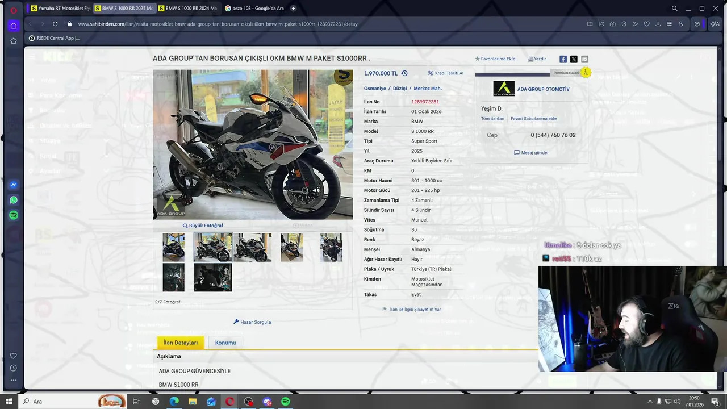Open ADA GROUP OTOMOTİV store link
The image size is (727, 409).
point(543,89)
